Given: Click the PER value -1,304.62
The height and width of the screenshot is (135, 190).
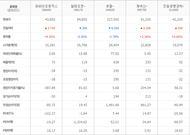Looking at the screenshot, I should pyautogui.click(x=80, y=122).
